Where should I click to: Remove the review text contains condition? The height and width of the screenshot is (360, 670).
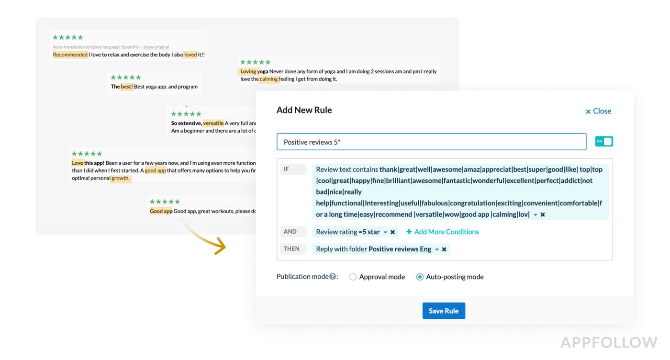(x=543, y=214)
